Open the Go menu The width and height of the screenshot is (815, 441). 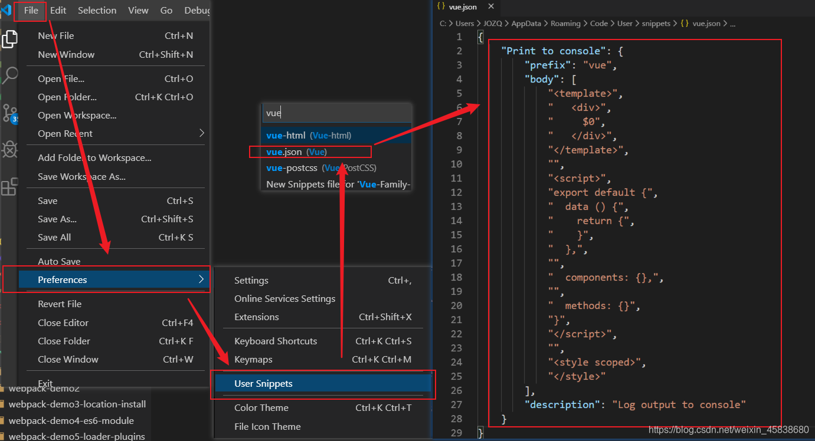pyautogui.click(x=166, y=10)
